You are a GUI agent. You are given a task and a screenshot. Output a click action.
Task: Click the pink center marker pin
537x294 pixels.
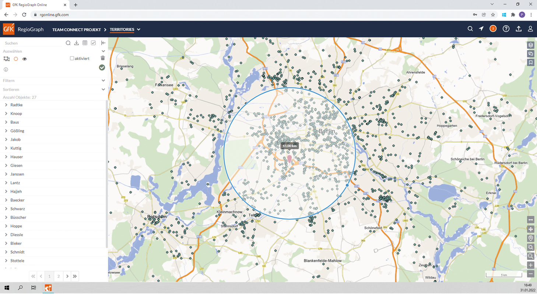[289, 159]
